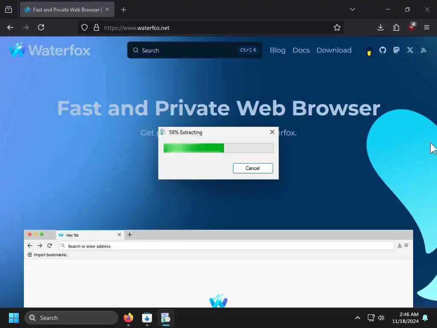Cancel the extraction dialog

(253, 168)
